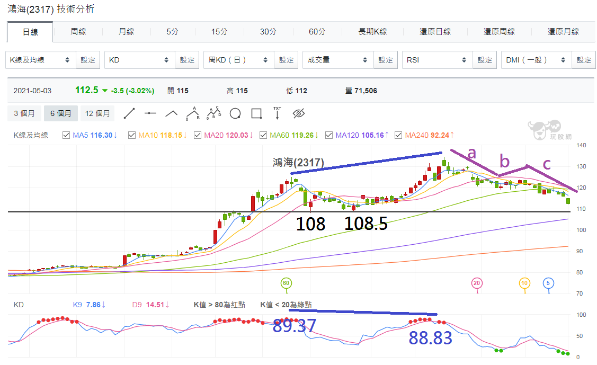Switch to the 還原日線 tab

(435, 32)
